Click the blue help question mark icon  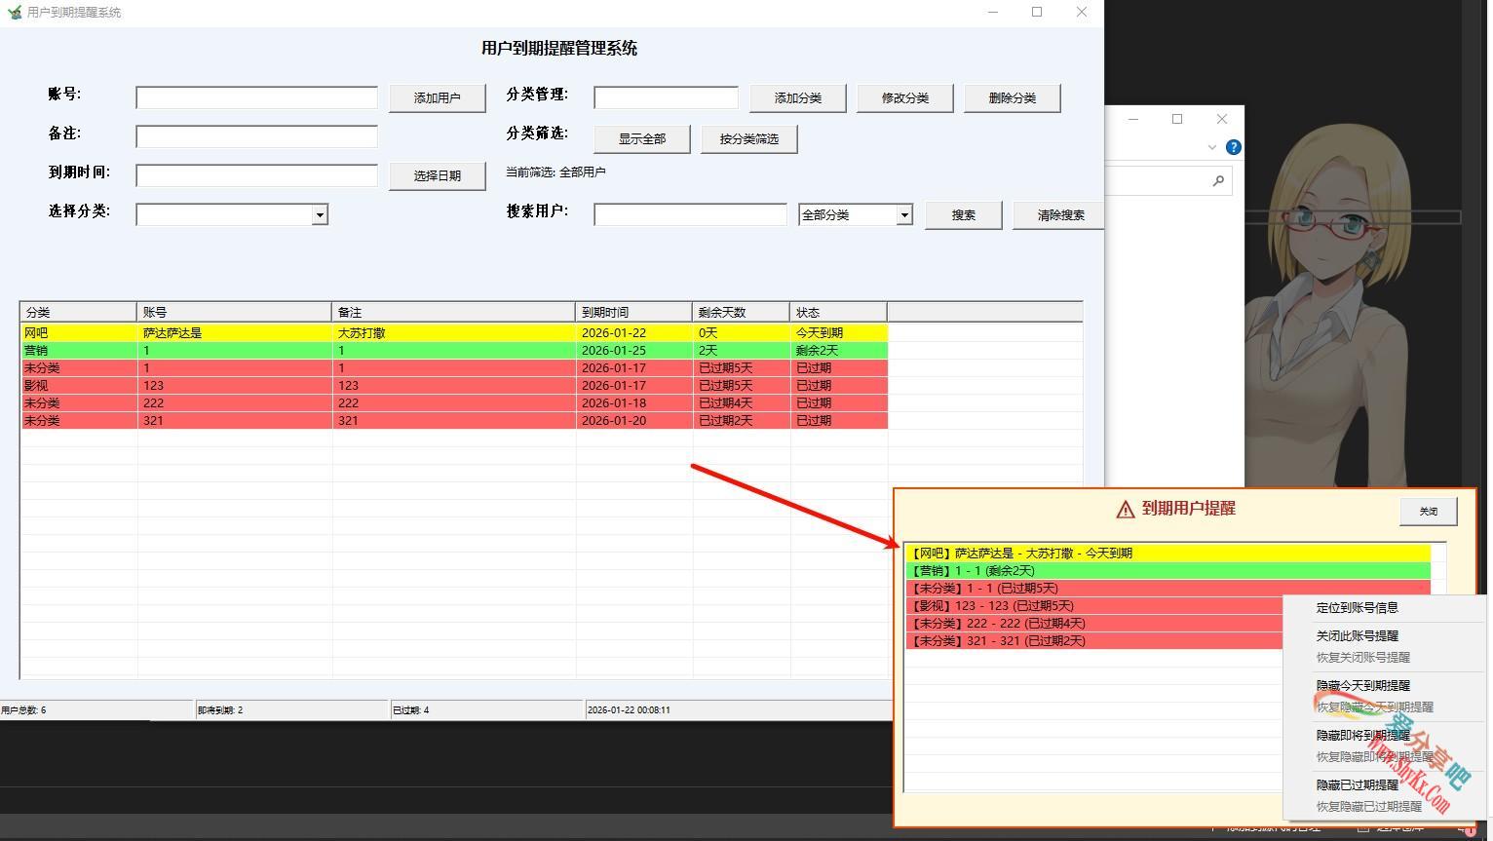1234,147
